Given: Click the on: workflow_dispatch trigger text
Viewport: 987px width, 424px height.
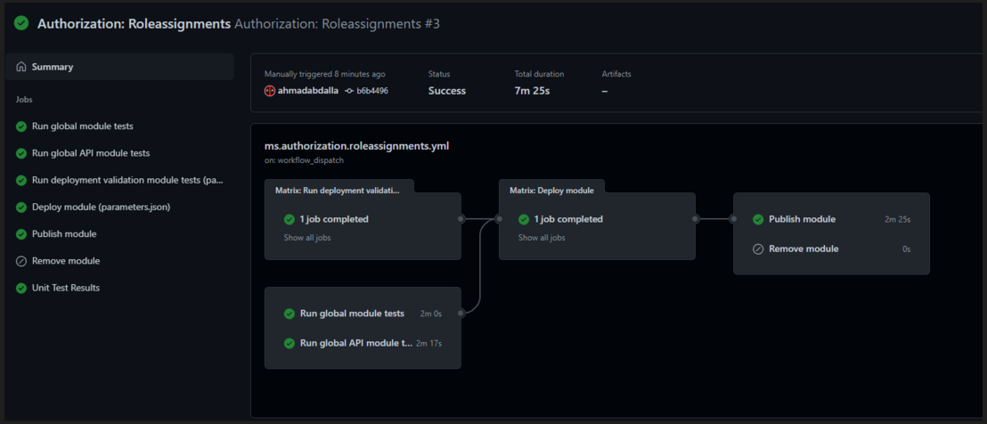Looking at the screenshot, I should coord(304,160).
